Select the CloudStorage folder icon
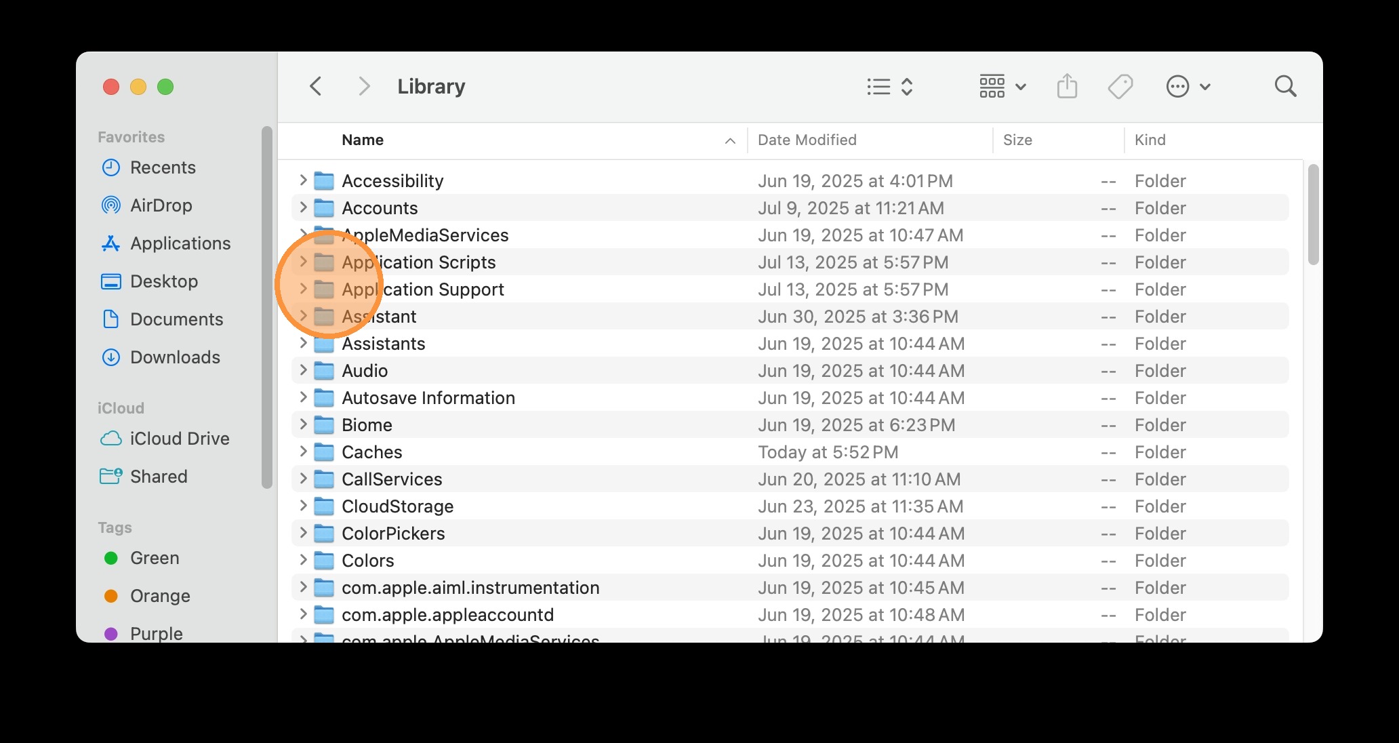The width and height of the screenshot is (1399, 743). [x=324, y=506]
